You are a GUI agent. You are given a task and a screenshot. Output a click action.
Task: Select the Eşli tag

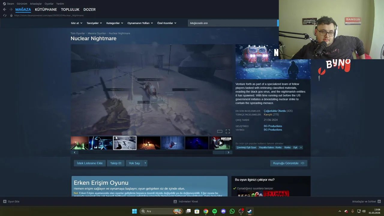pyautogui.click(x=295, y=148)
